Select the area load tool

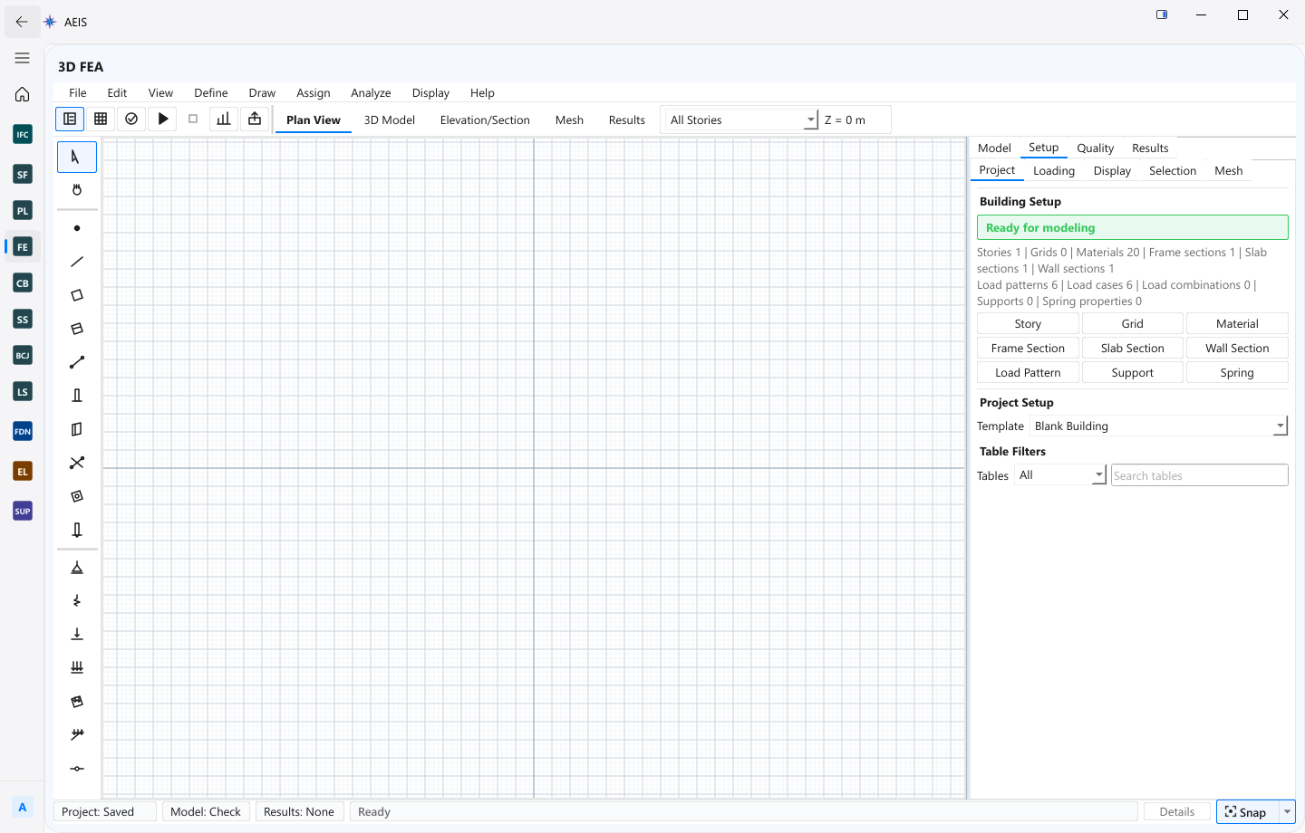[77, 702]
